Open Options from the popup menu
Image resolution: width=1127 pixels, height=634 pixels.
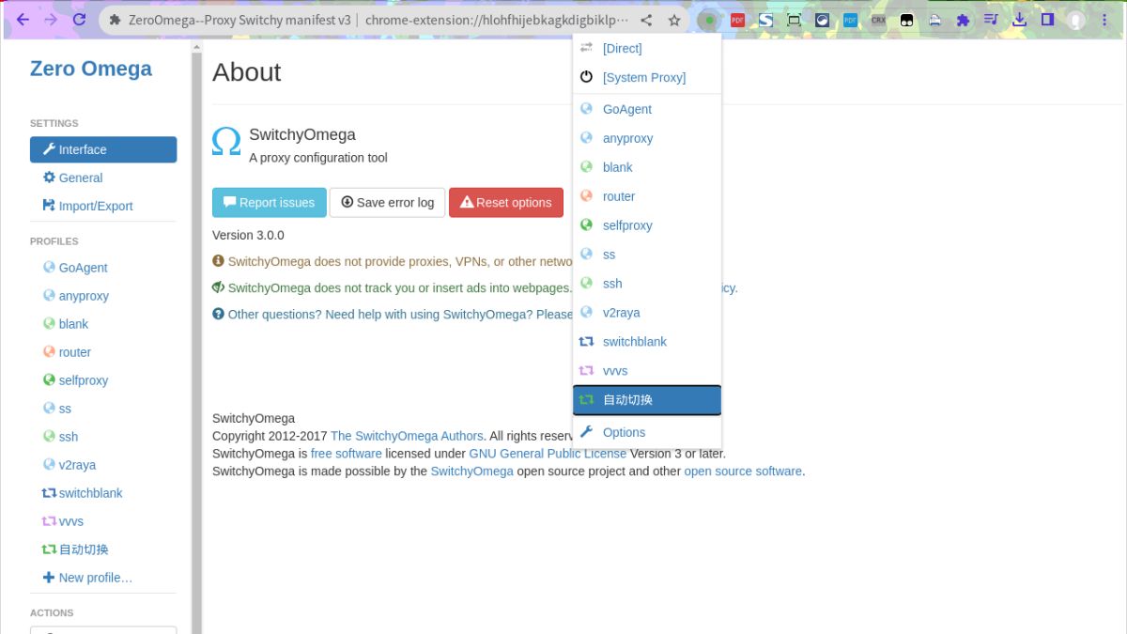point(647,432)
